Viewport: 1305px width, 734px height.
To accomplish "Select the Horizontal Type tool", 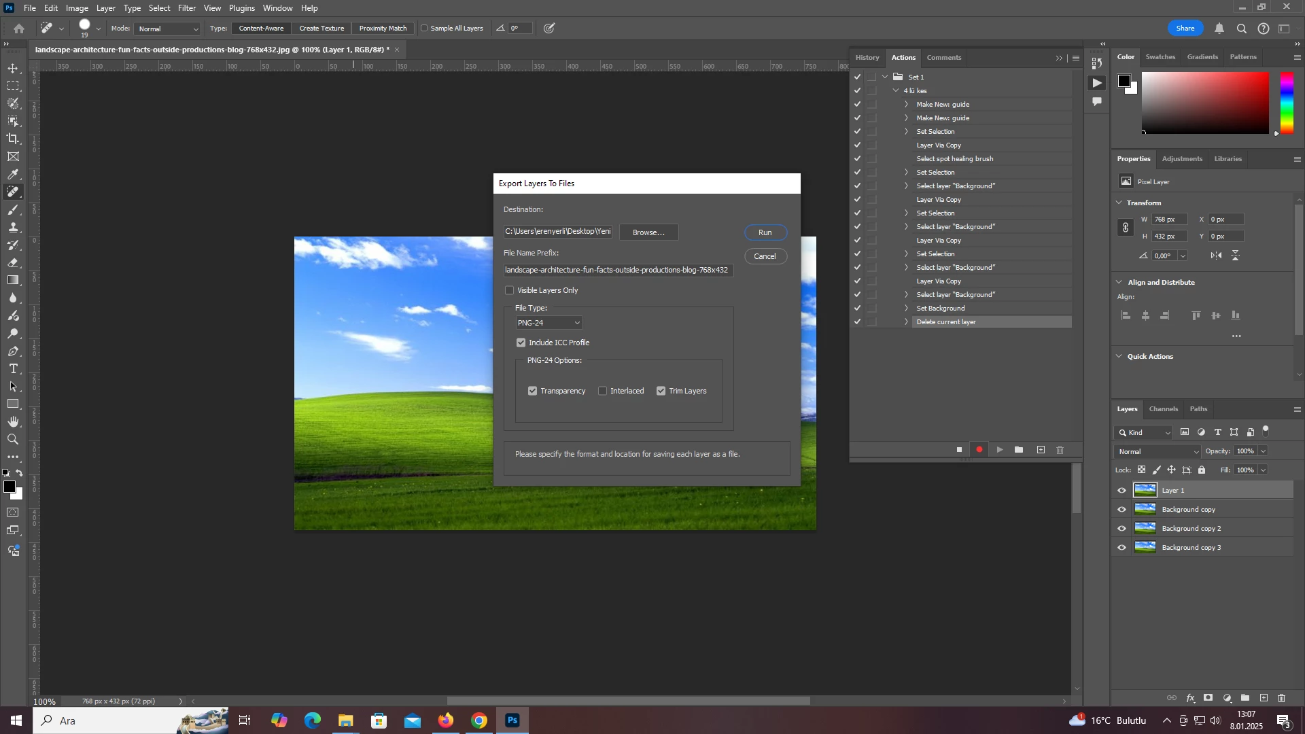I will pos(13,369).
